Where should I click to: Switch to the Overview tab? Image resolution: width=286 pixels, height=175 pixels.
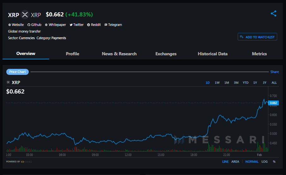26,53
